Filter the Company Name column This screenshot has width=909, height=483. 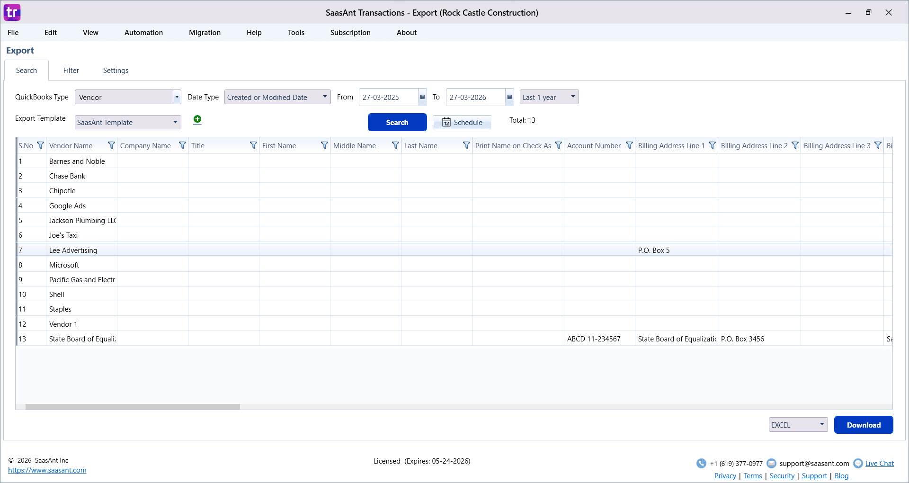(182, 145)
